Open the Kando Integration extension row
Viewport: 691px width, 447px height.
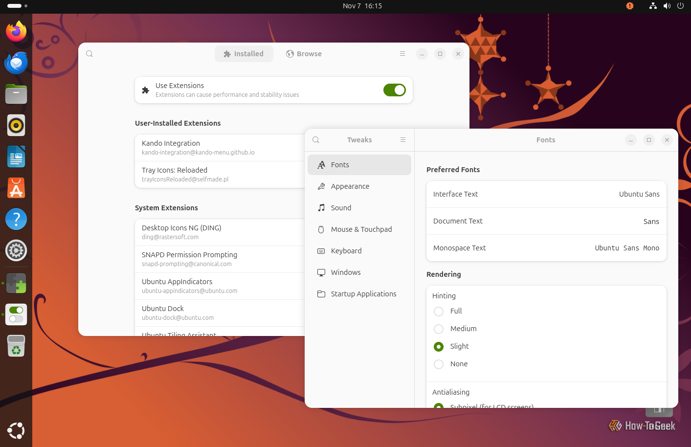coord(220,148)
